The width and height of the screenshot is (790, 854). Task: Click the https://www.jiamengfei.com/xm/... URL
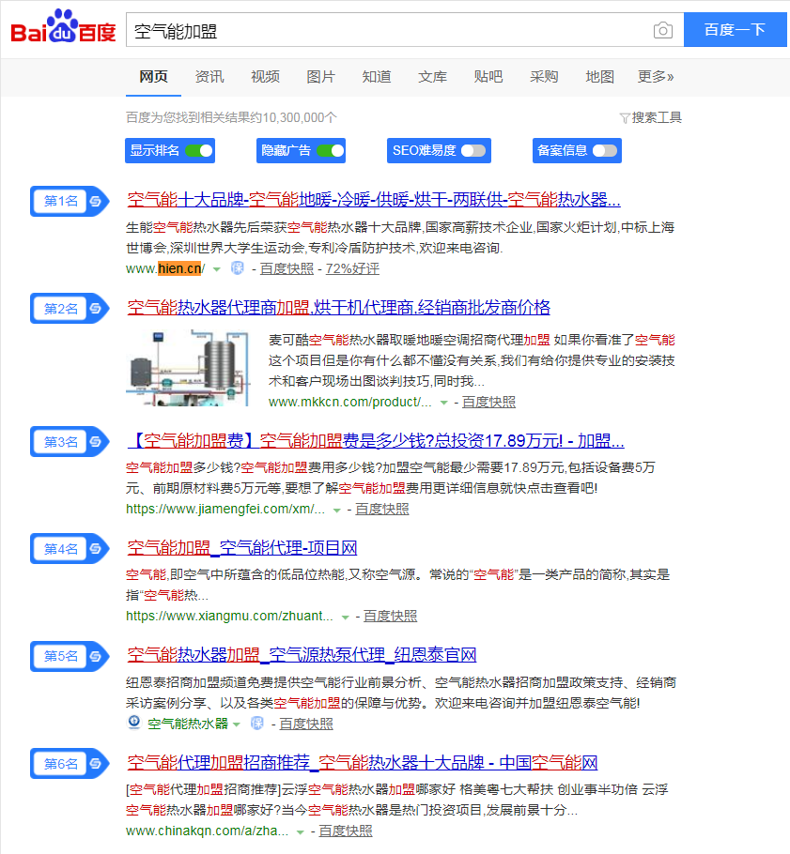[225, 509]
